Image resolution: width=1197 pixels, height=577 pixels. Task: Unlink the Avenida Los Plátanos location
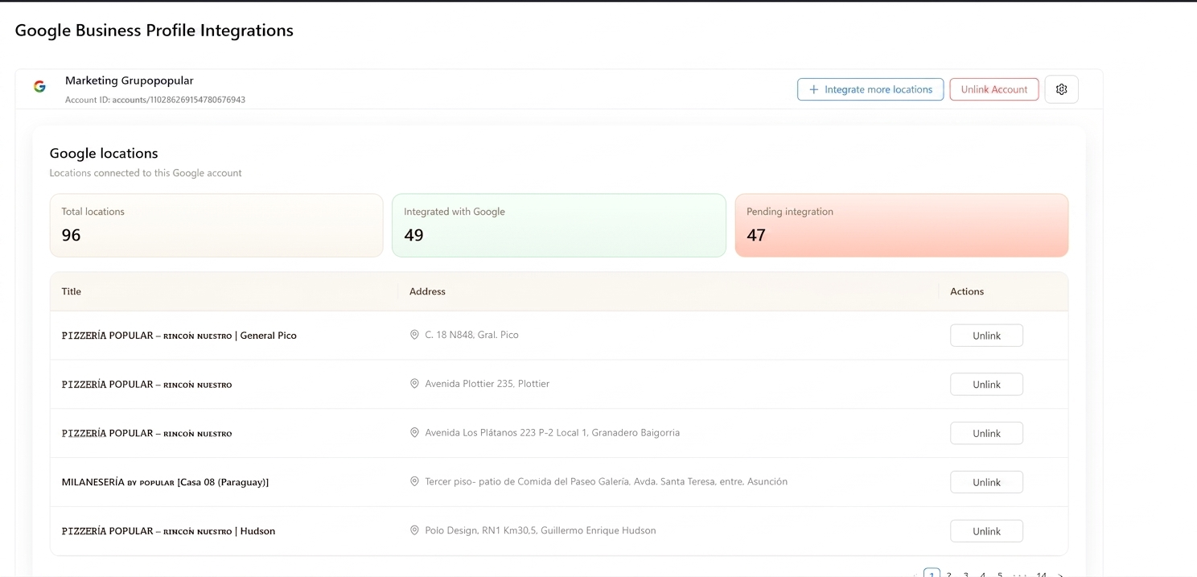click(986, 433)
